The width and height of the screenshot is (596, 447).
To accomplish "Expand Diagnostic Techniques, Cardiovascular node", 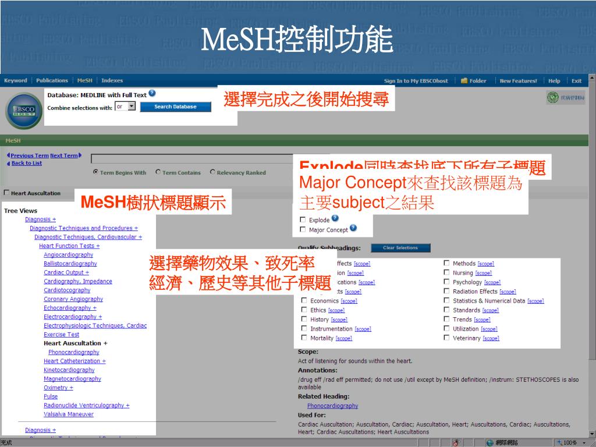I will point(88,237).
